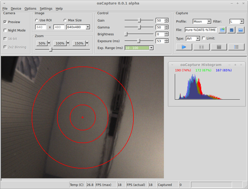Click the new folder icon beside File field
Viewport: 248px width, 189px height.
coord(222,30)
